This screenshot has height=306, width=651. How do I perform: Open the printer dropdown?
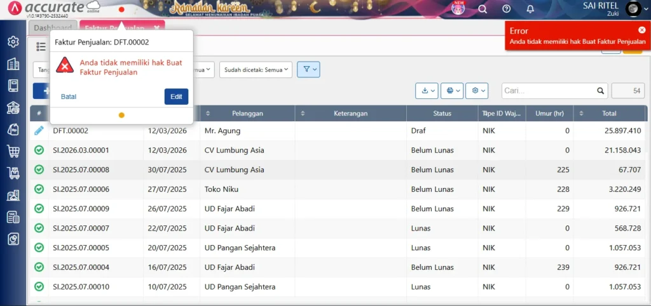tap(452, 91)
